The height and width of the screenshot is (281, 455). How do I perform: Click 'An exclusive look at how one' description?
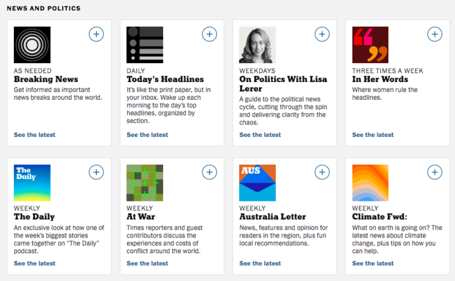tap(59, 239)
